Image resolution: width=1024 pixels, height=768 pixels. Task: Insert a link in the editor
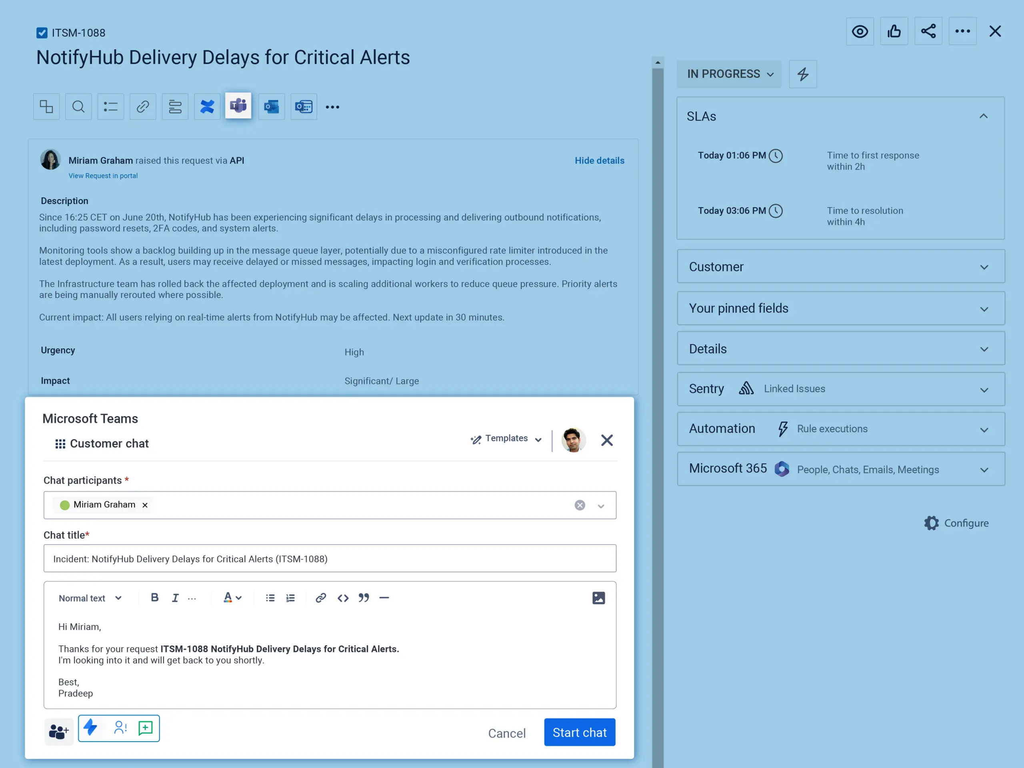321,598
